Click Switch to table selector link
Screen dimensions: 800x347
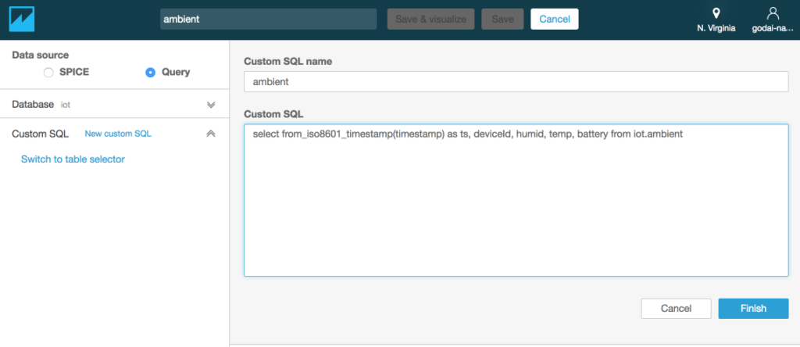pyautogui.click(x=73, y=159)
